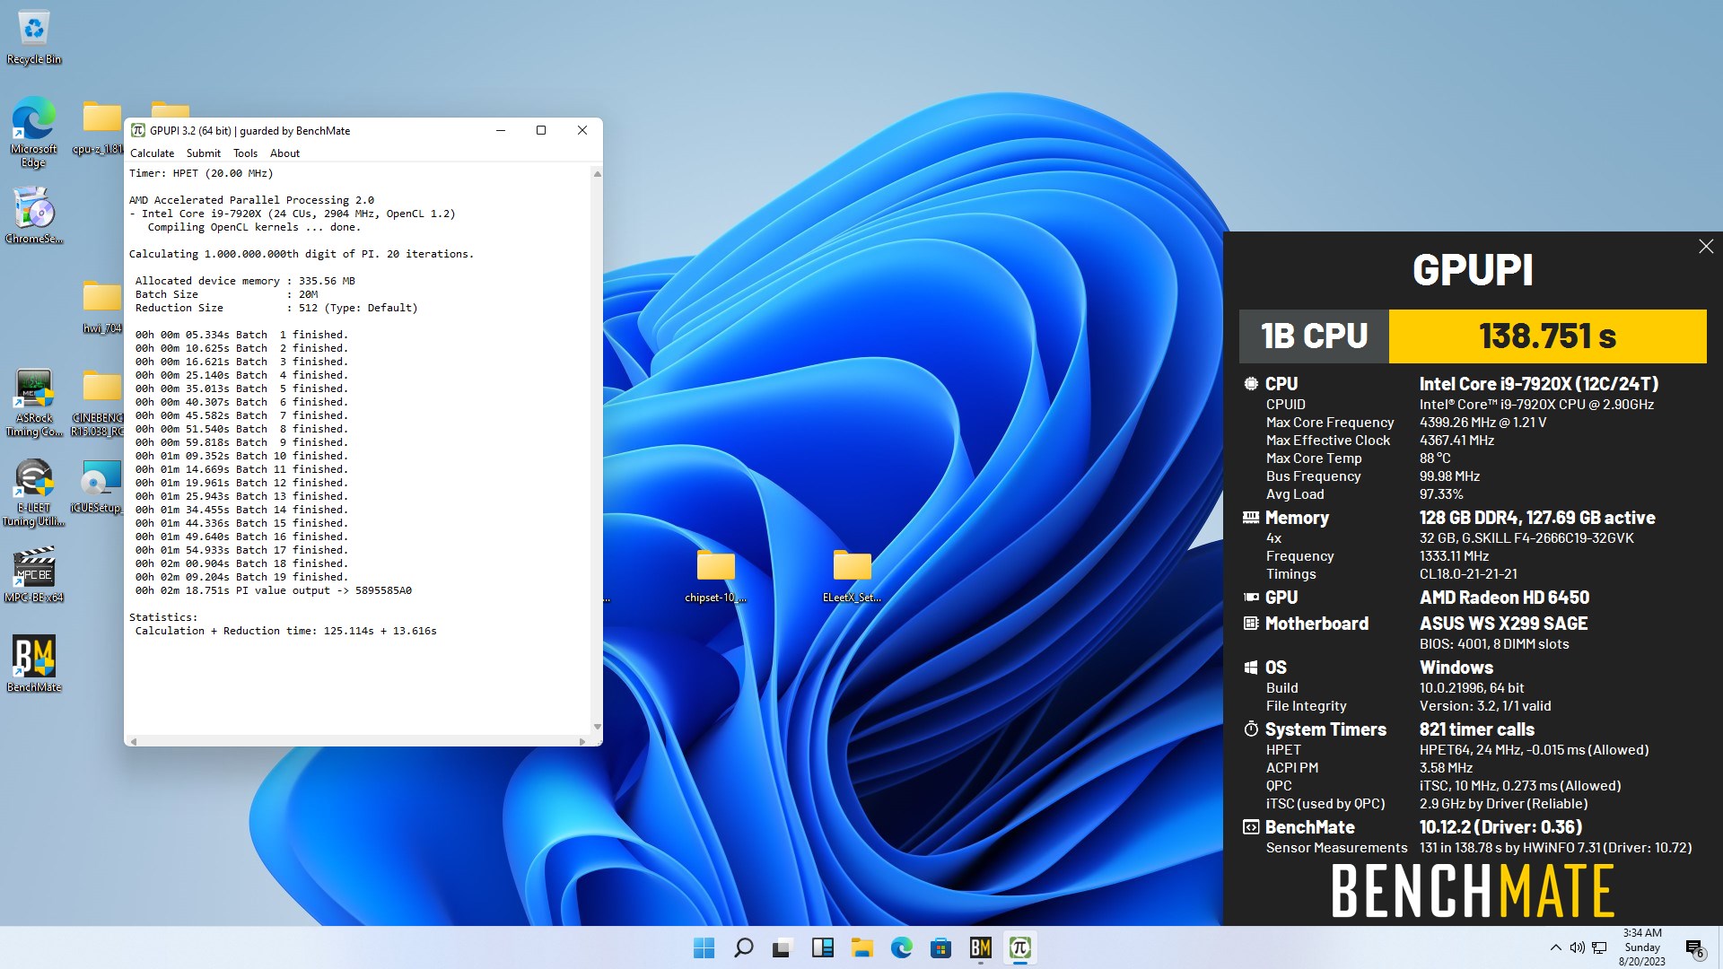The height and width of the screenshot is (969, 1723).
Task: Open Microsoft Edge from the taskbar
Action: 901,947
